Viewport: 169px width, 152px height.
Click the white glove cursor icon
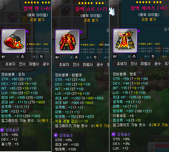click(112, 11)
